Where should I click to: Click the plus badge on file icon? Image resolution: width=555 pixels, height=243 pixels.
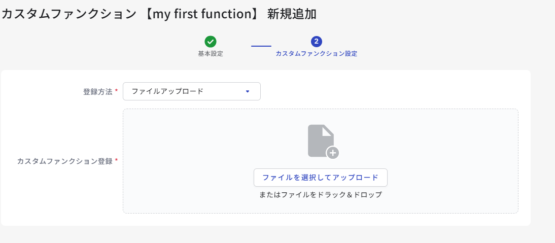tap(333, 153)
